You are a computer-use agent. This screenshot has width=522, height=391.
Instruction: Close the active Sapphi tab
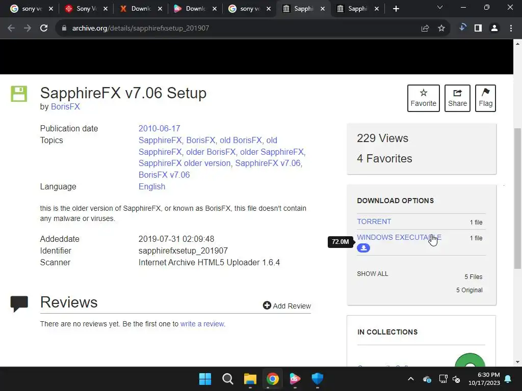click(322, 9)
